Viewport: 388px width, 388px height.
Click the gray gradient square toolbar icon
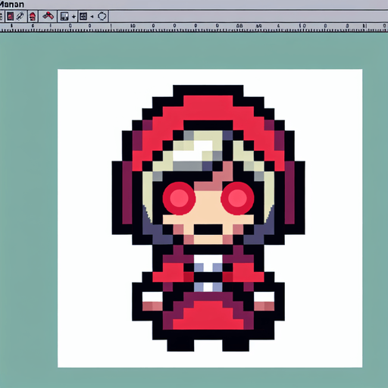[x=64, y=17]
